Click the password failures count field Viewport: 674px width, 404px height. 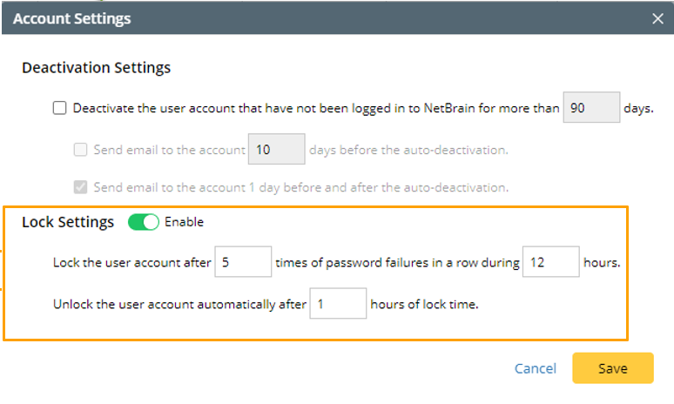(242, 261)
